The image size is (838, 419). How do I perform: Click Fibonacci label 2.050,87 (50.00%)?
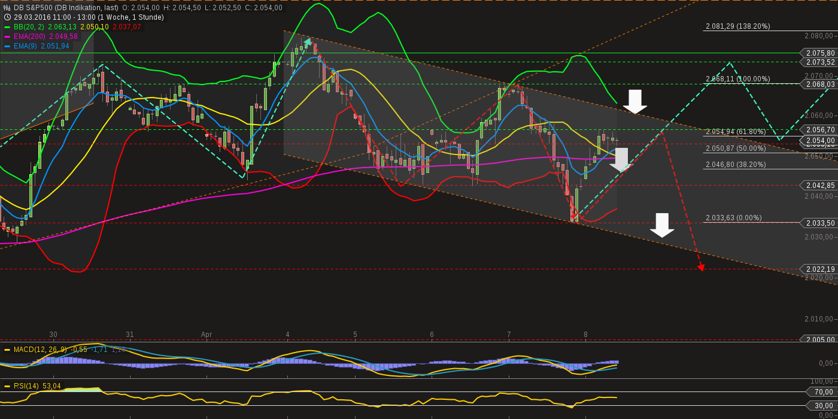click(x=736, y=148)
